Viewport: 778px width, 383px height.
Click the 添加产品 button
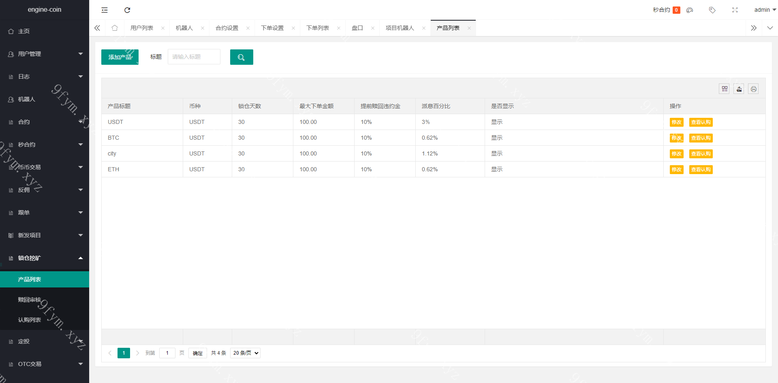pos(120,57)
